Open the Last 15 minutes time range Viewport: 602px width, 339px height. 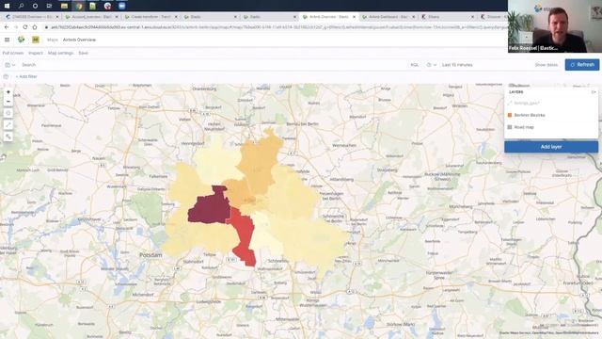coord(457,65)
